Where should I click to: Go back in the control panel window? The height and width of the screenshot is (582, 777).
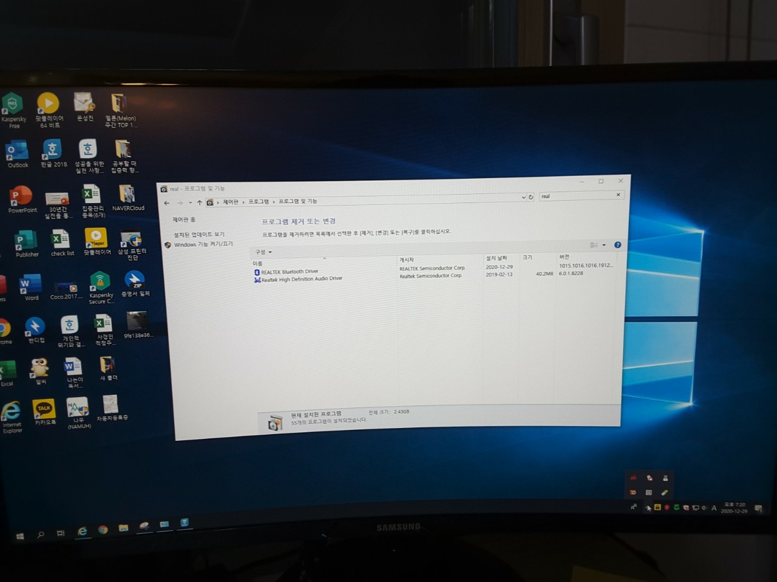click(x=167, y=203)
